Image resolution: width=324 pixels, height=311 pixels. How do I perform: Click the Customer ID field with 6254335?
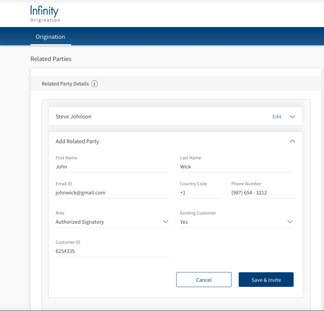(x=112, y=251)
